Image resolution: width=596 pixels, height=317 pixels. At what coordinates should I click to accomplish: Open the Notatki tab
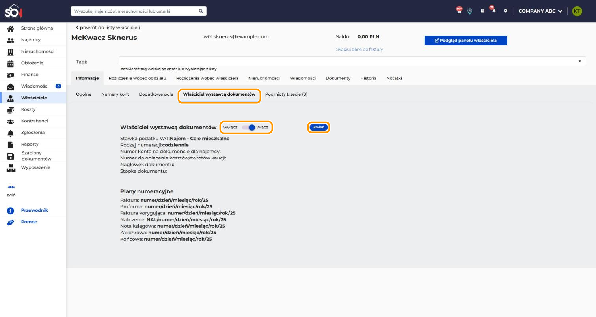(x=394, y=78)
